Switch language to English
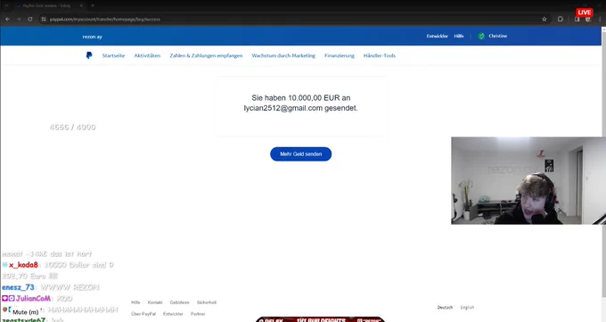Image resolution: width=606 pixels, height=322 pixels. [467, 308]
